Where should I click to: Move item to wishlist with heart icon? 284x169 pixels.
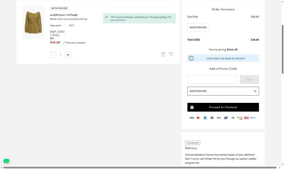tap(171, 54)
